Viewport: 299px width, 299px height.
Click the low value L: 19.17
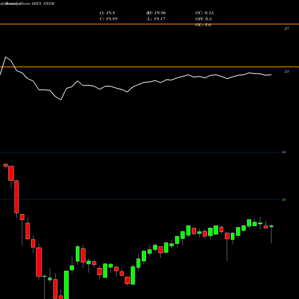(156, 19)
